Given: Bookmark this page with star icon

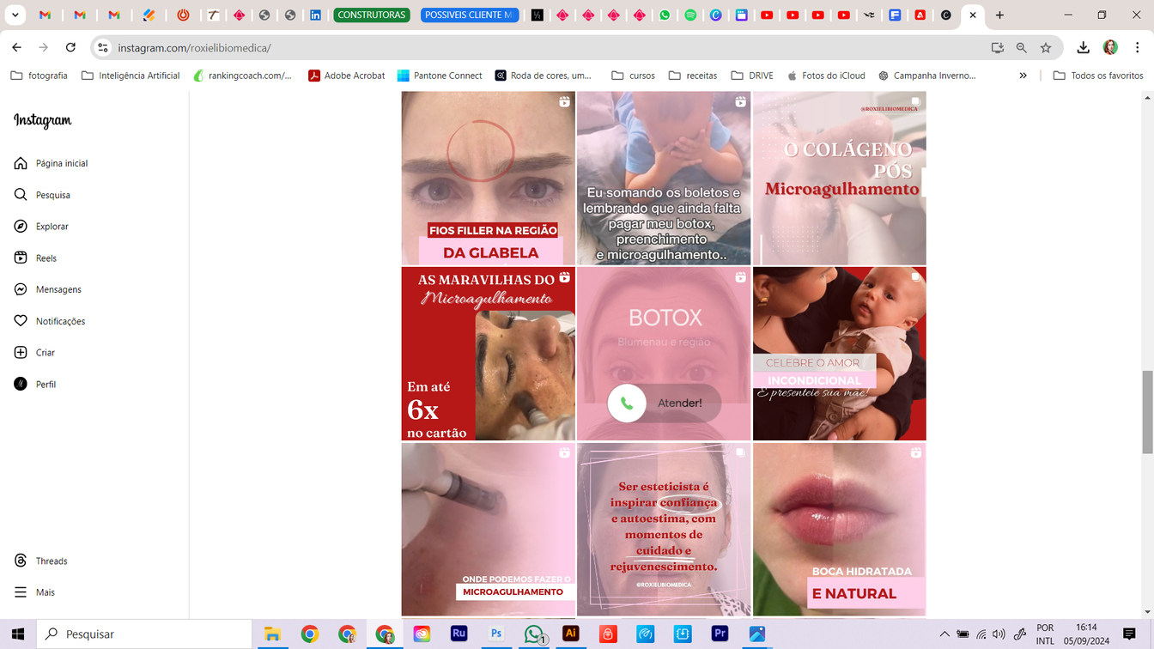Looking at the screenshot, I should (1046, 48).
